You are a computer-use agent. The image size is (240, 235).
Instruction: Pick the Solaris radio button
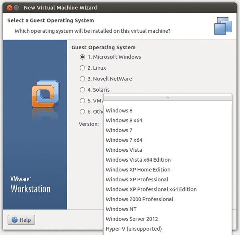[82, 90]
